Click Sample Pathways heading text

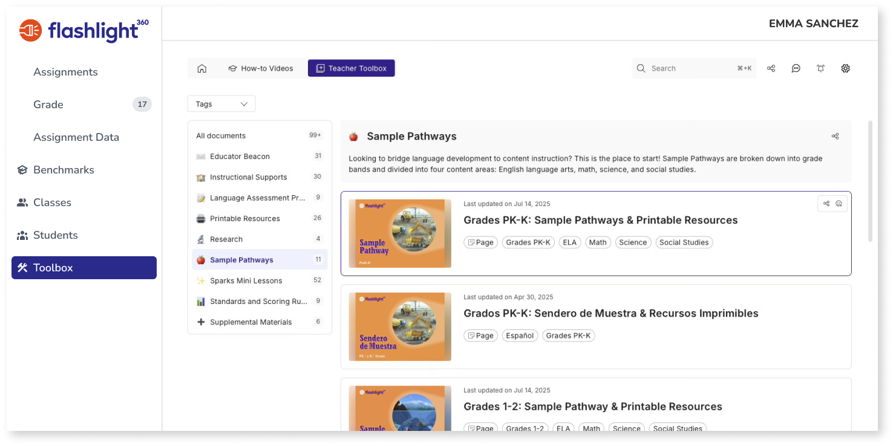412,137
